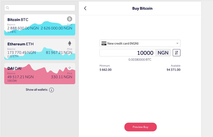Viewport: 213px width, 137px height.
Task: Click the available amount 94 371.00
Action: (173, 70)
